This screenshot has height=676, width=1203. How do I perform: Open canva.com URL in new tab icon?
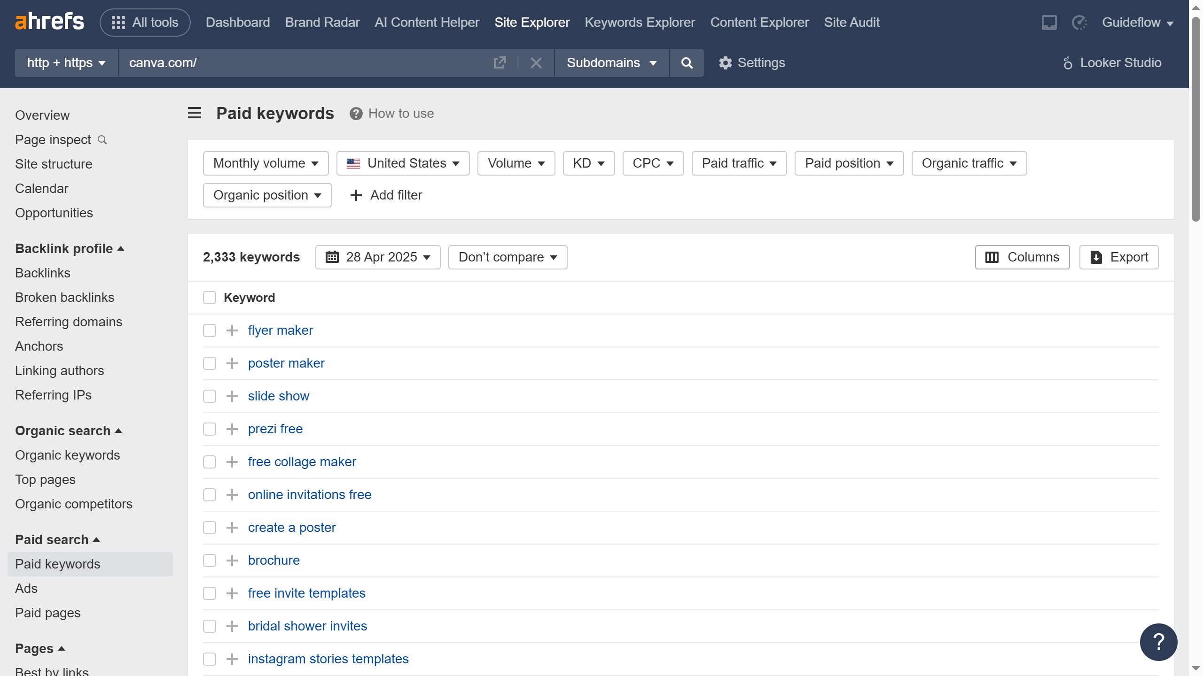[x=500, y=63]
